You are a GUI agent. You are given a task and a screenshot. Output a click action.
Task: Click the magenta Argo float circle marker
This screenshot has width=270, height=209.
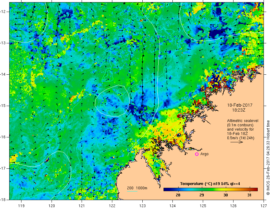(197, 154)
